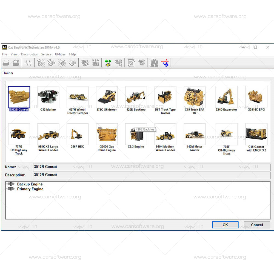Open the Help menu
The image size is (274, 274).
[x=73, y=54]
